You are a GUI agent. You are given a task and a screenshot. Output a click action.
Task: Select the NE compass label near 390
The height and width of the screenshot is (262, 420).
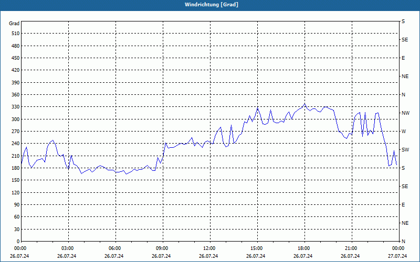[405, 77]
